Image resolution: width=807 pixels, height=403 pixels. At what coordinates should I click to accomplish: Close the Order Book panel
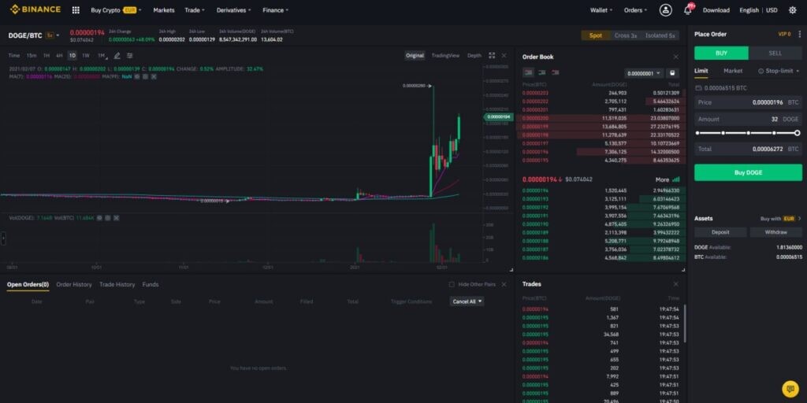pos(675,57)
